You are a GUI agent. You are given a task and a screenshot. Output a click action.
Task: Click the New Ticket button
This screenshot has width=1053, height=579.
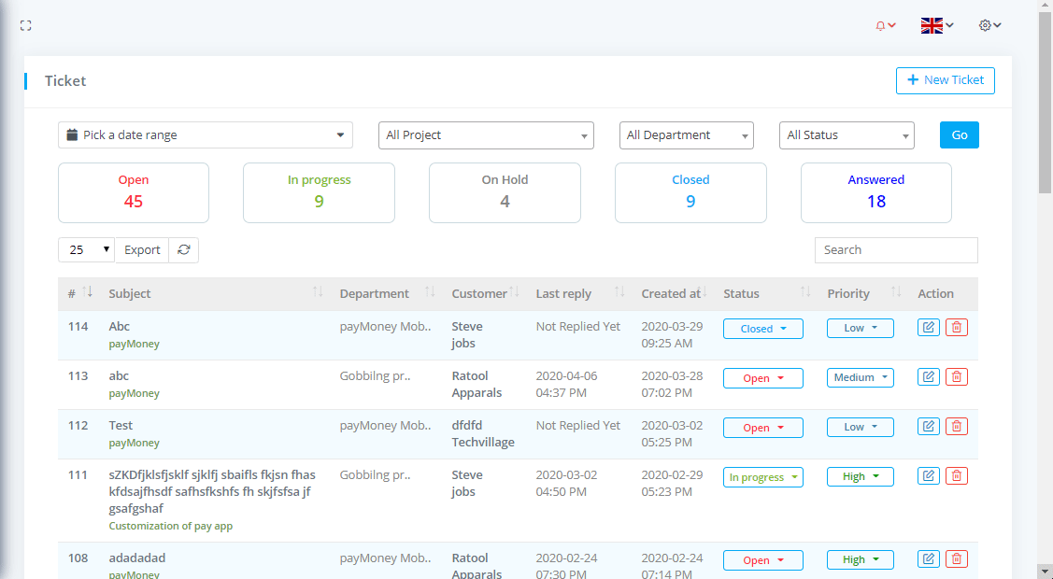(945, 80)
